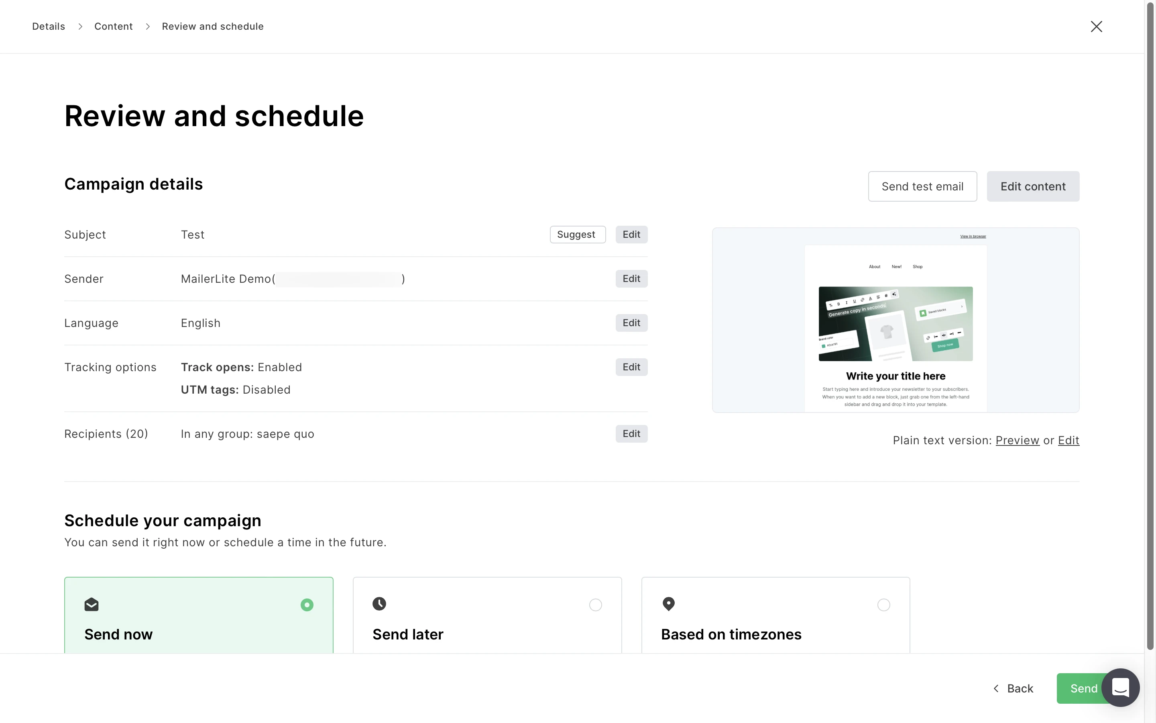Select the Send later radio button
Viewport: 1156px width, 723px height.
(x=595, y=605)
